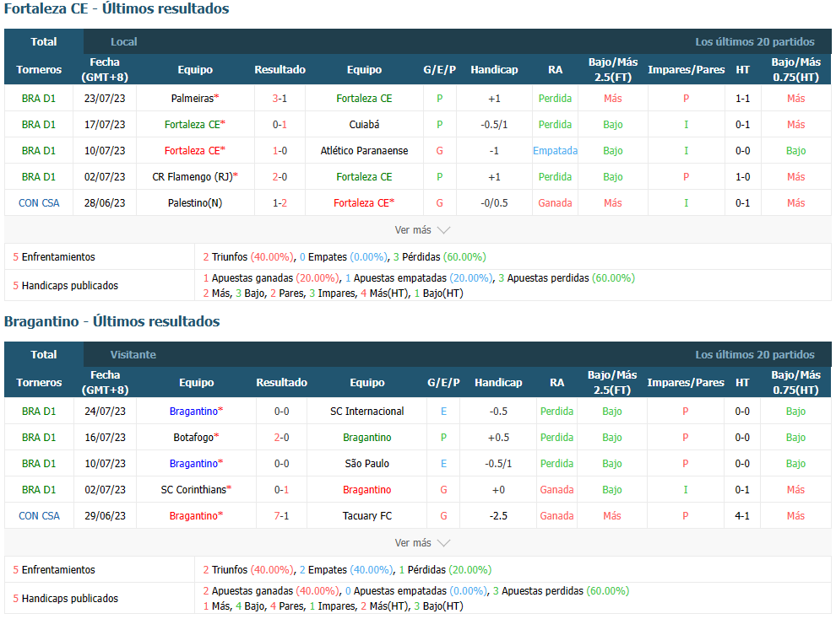Click the 2-0 result of Botafogo match
836x619 pixels.
coord(281,438)
